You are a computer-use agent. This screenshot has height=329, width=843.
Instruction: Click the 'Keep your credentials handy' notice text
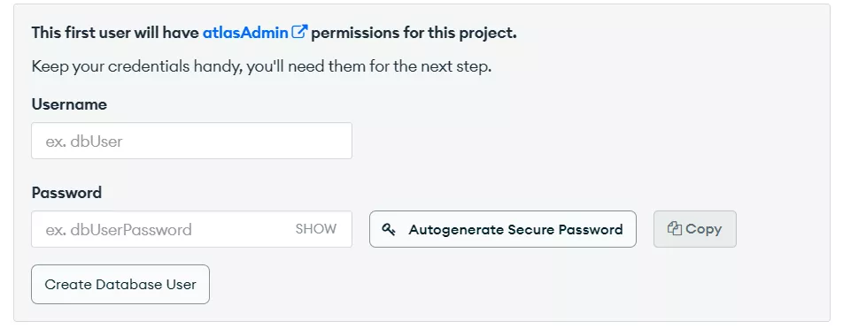pos(261,67)
